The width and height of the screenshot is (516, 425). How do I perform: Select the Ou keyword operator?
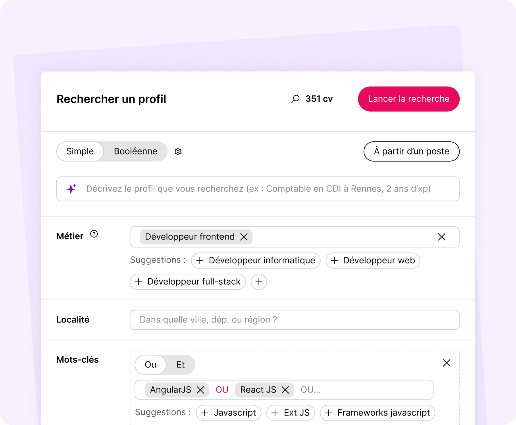coord(150,365)
